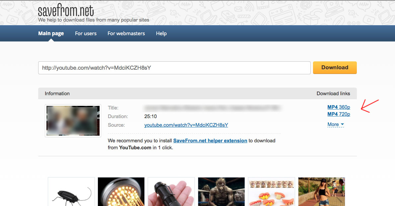Viewport: 395px width, 206px height.
Task: Focus the YouTube URL input field
Action: click(x=174, y=68)
